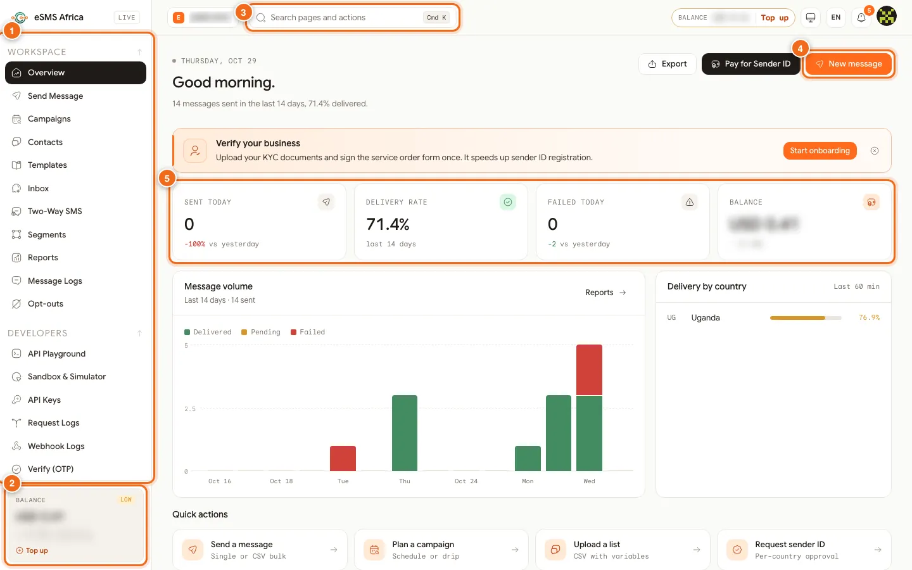The image size is (912, 570).
Task: Click Start onboarding button
Action: point(820,151)
